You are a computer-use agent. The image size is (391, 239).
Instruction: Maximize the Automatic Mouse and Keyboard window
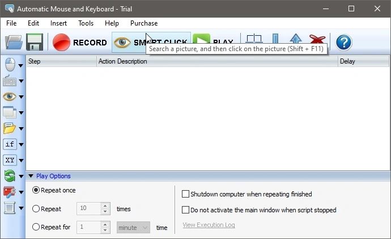pos(351,9)
